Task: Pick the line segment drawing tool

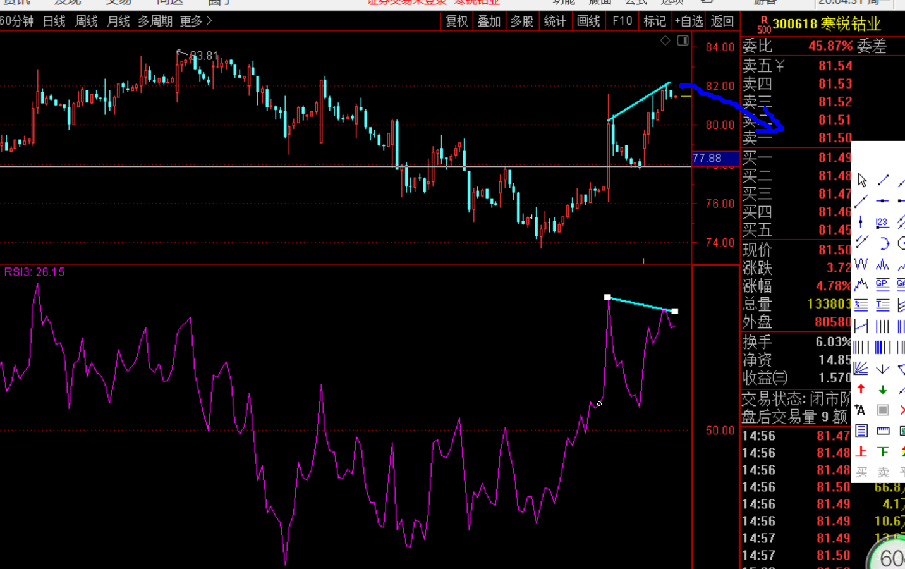Action: (x=883, y=181)
